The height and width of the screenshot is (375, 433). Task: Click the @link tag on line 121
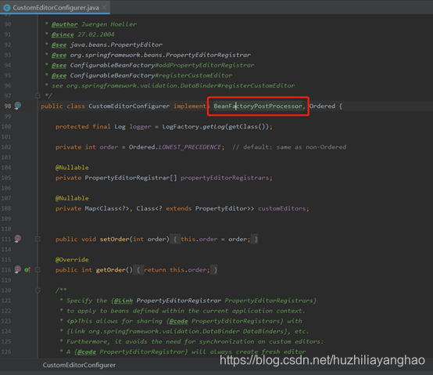click(123, 301)
